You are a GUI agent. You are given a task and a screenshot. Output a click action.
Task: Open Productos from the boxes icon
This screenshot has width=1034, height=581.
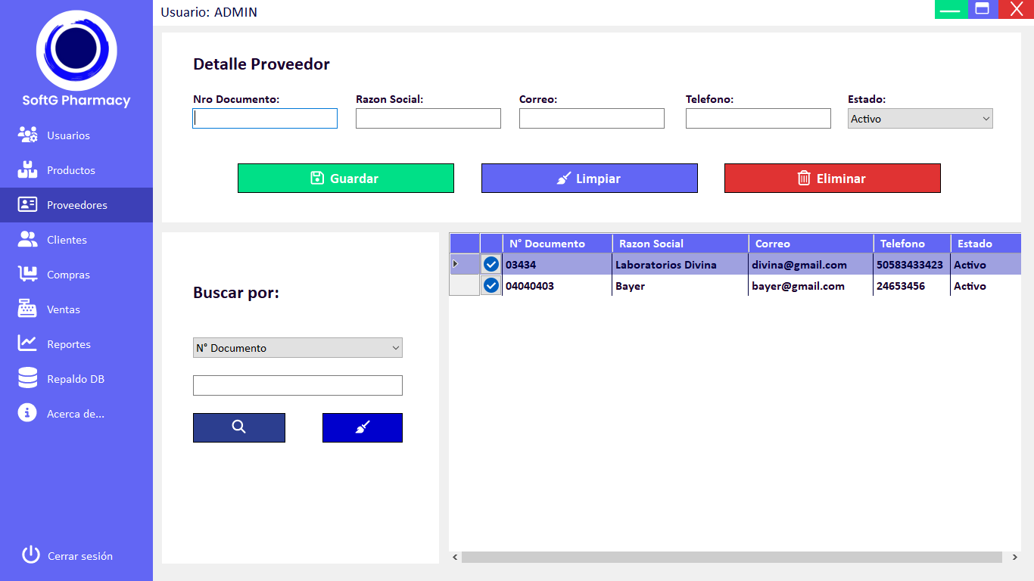28,170
